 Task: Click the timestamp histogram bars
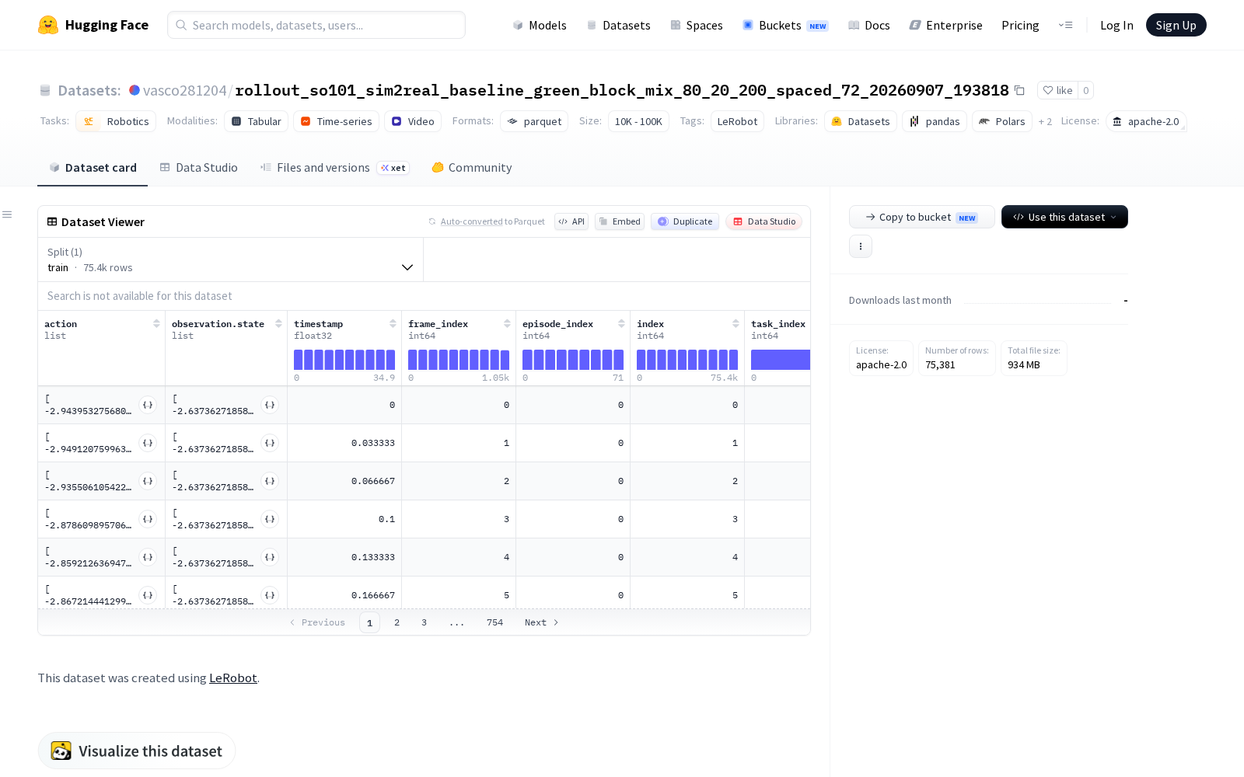[344, 360]
